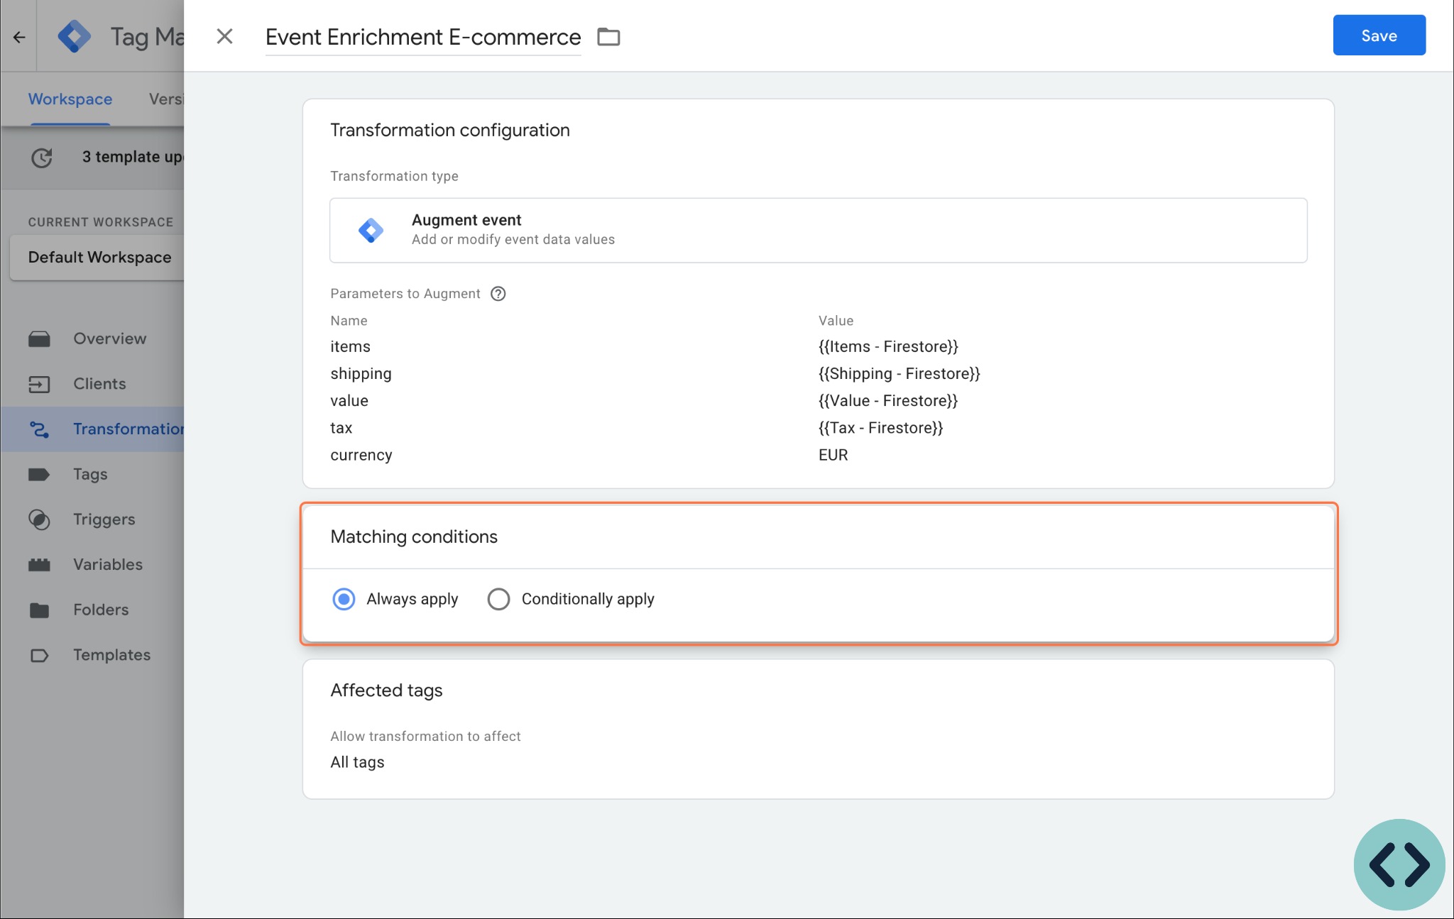Viewport: 1454px width, 919px height.
Task: Click the {{Tax - Firestore}} value
Action: 880,428
